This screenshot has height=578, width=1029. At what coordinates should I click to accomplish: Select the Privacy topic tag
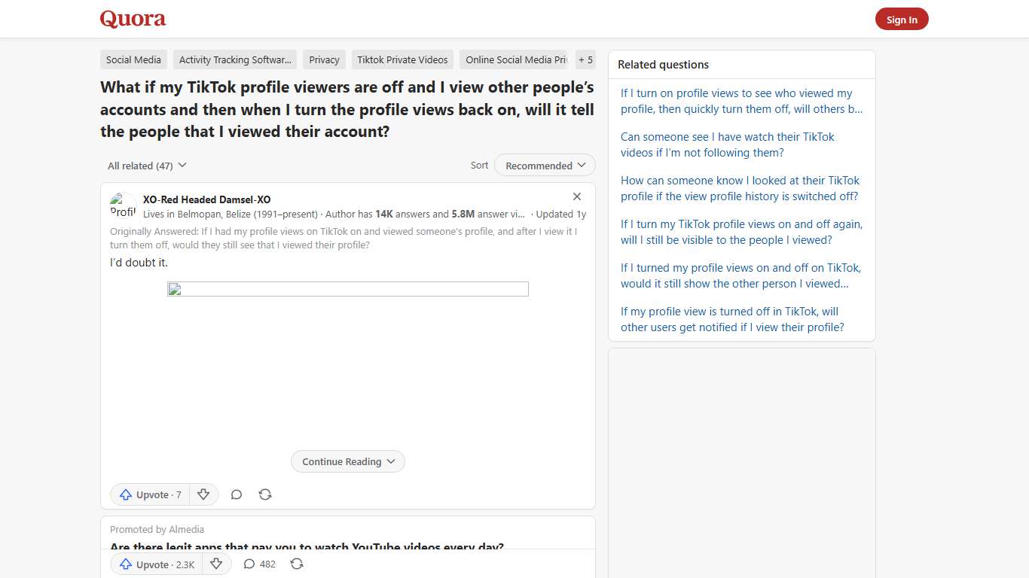[324, 59]
